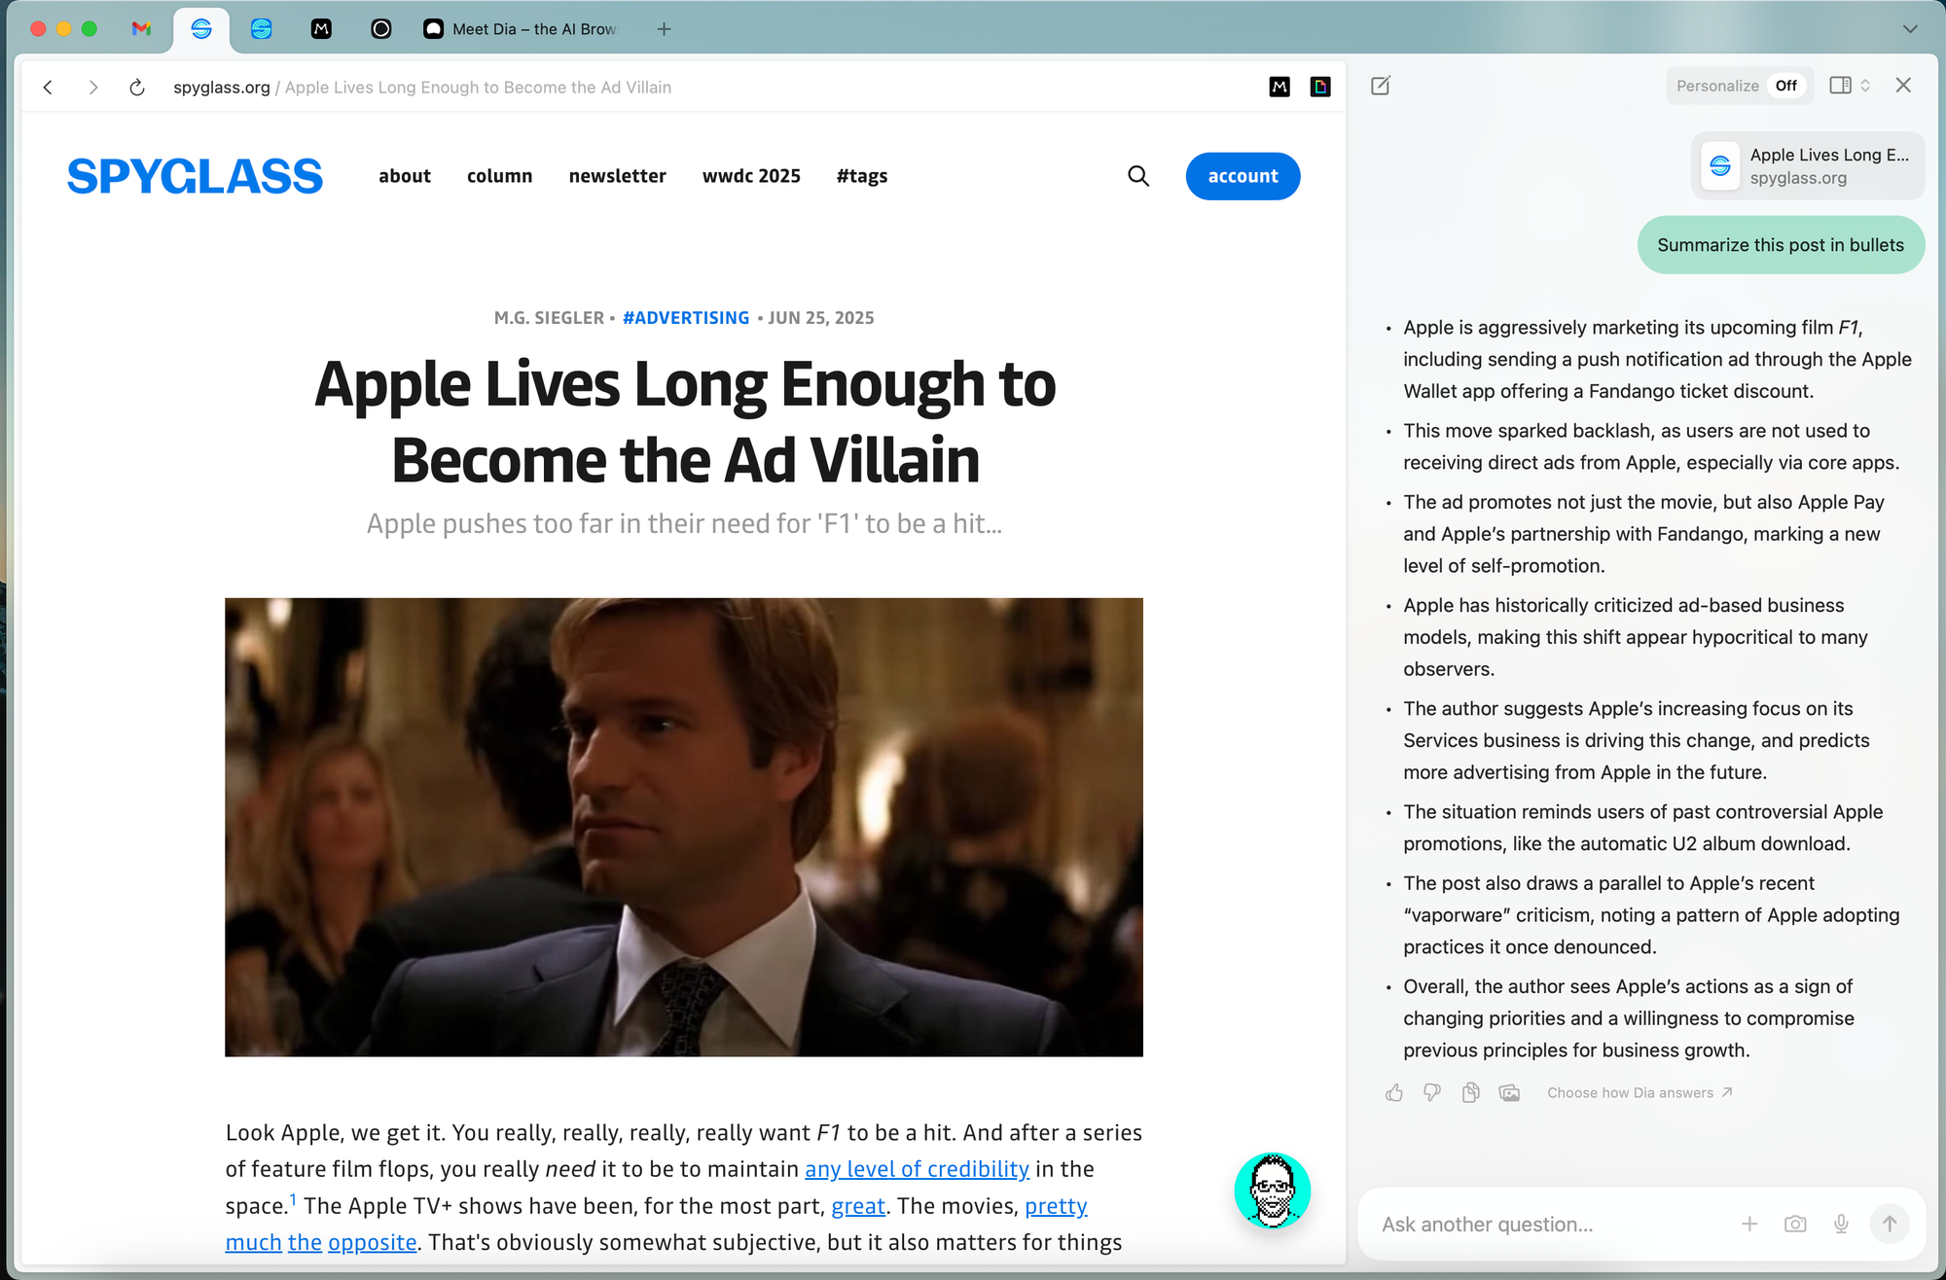Click the microphone voice input icon
The height and width of the screenshot is (1280, 1946).
(1841, 1224)
